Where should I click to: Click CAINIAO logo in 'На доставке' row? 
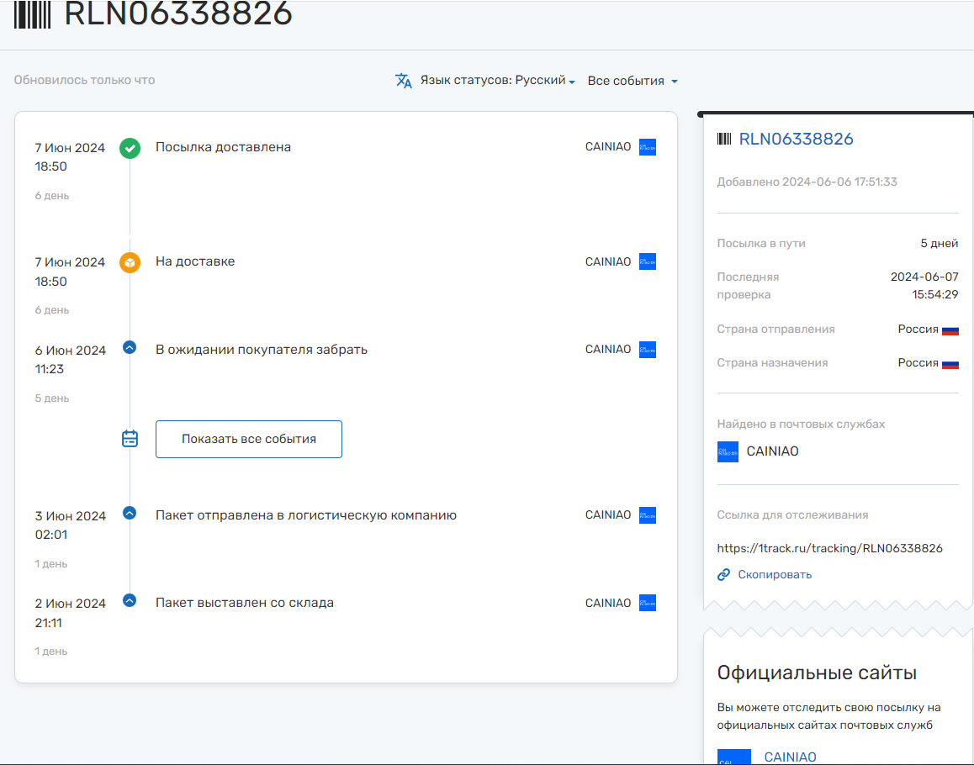coord(647,261)
